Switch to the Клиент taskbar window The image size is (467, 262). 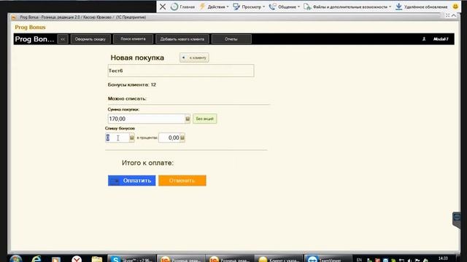click(x=279, y=258)
